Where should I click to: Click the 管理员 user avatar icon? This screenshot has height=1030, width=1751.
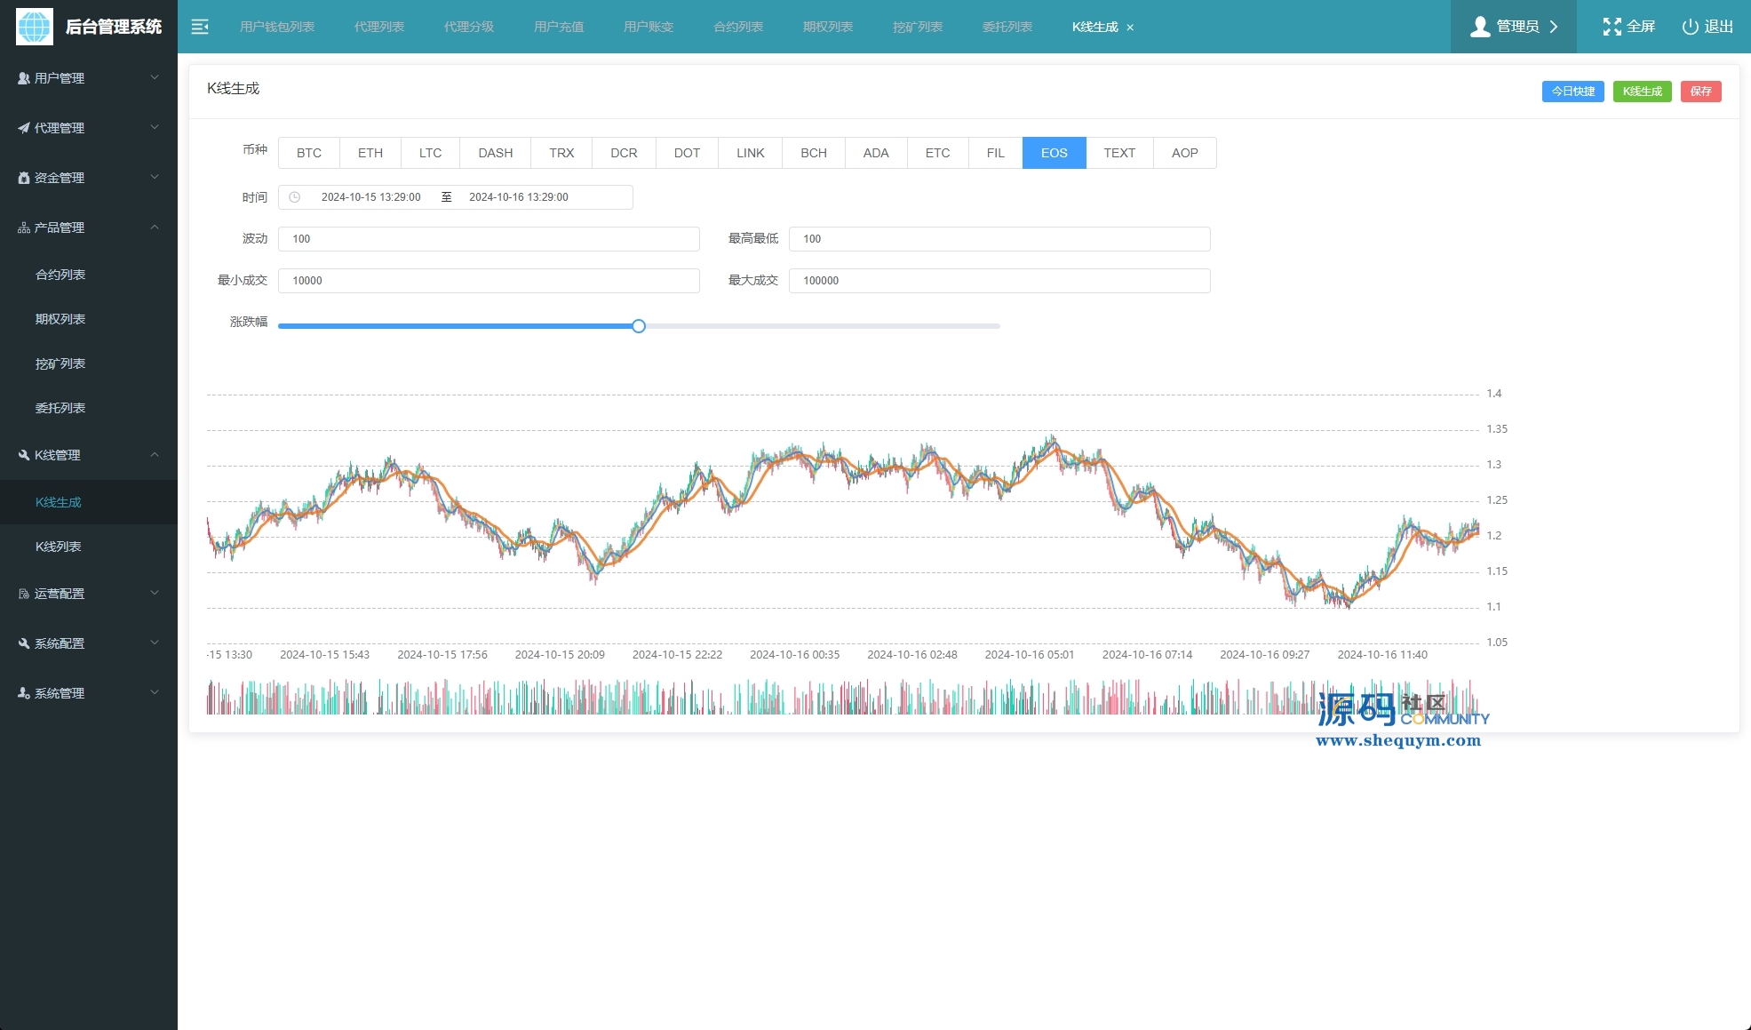click(x=1479, y=27)
